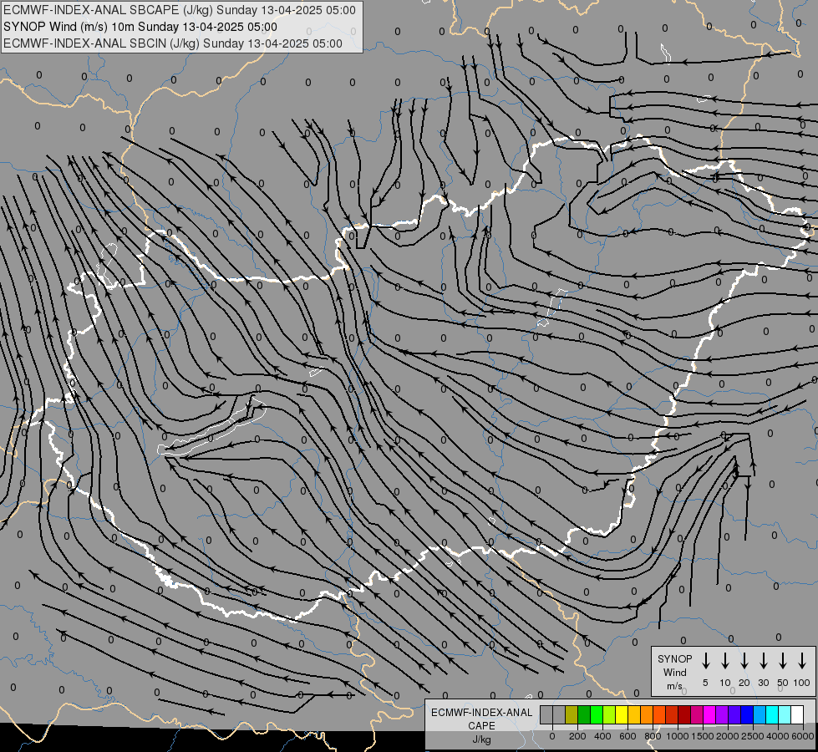Select the dark green CAPE legend swatch
Viewport: 818px width, 752px height.
[x=584, y=714]
